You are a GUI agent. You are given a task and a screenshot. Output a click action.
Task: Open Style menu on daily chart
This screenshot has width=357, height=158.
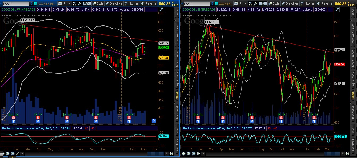pos(274,3)
